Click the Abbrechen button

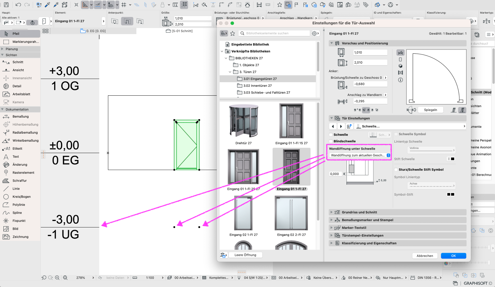[425, 256]
